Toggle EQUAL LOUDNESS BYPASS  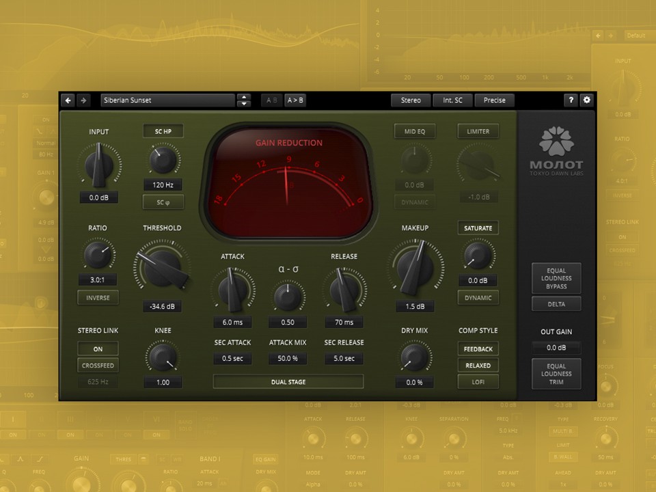pyautogui.click(x=556, y=278)
